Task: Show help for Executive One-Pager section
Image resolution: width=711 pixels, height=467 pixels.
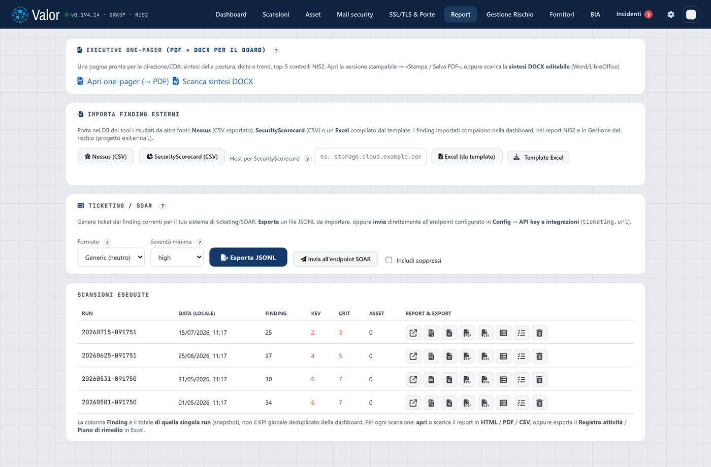Action: tap(276, 51)
